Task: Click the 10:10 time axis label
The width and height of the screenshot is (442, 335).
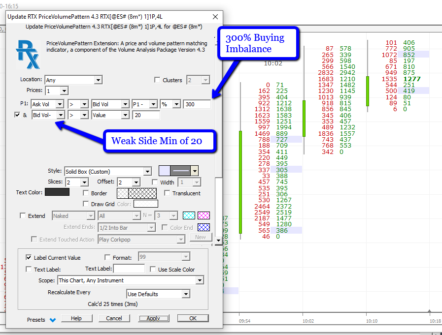Action: 372,321
